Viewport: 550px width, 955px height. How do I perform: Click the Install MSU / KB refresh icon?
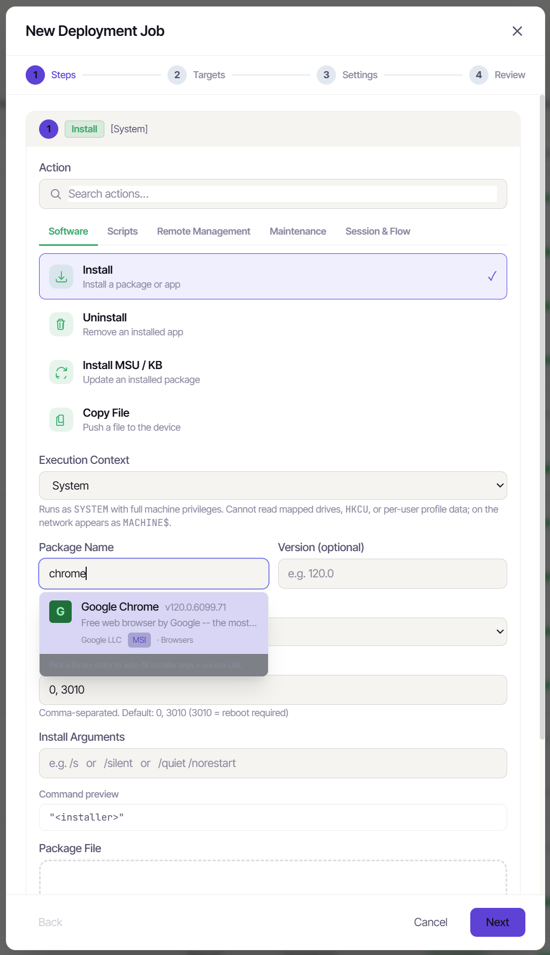(x=62, y=372)
